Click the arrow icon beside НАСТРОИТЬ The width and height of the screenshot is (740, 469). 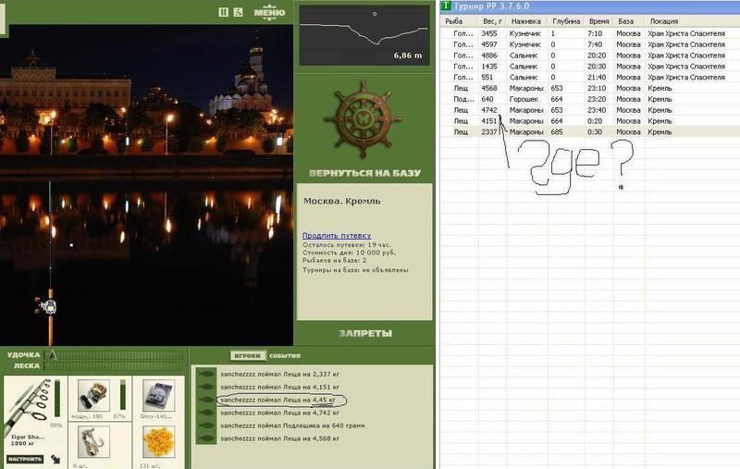(x=55, y=459)
